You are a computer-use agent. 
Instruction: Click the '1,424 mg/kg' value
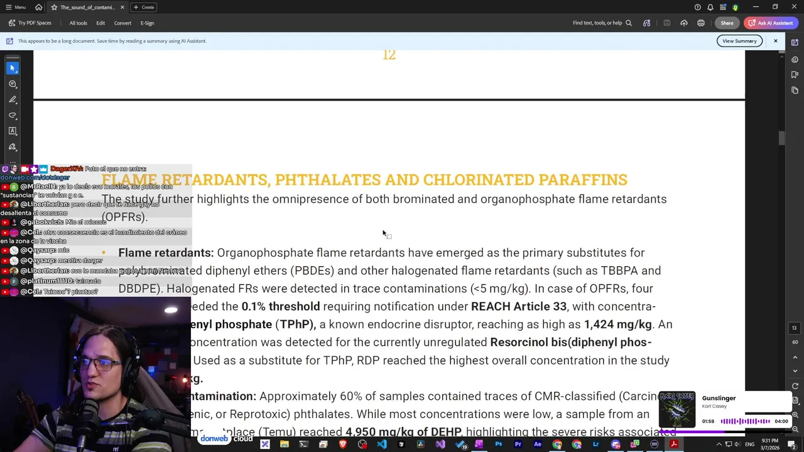click(618, 325)
